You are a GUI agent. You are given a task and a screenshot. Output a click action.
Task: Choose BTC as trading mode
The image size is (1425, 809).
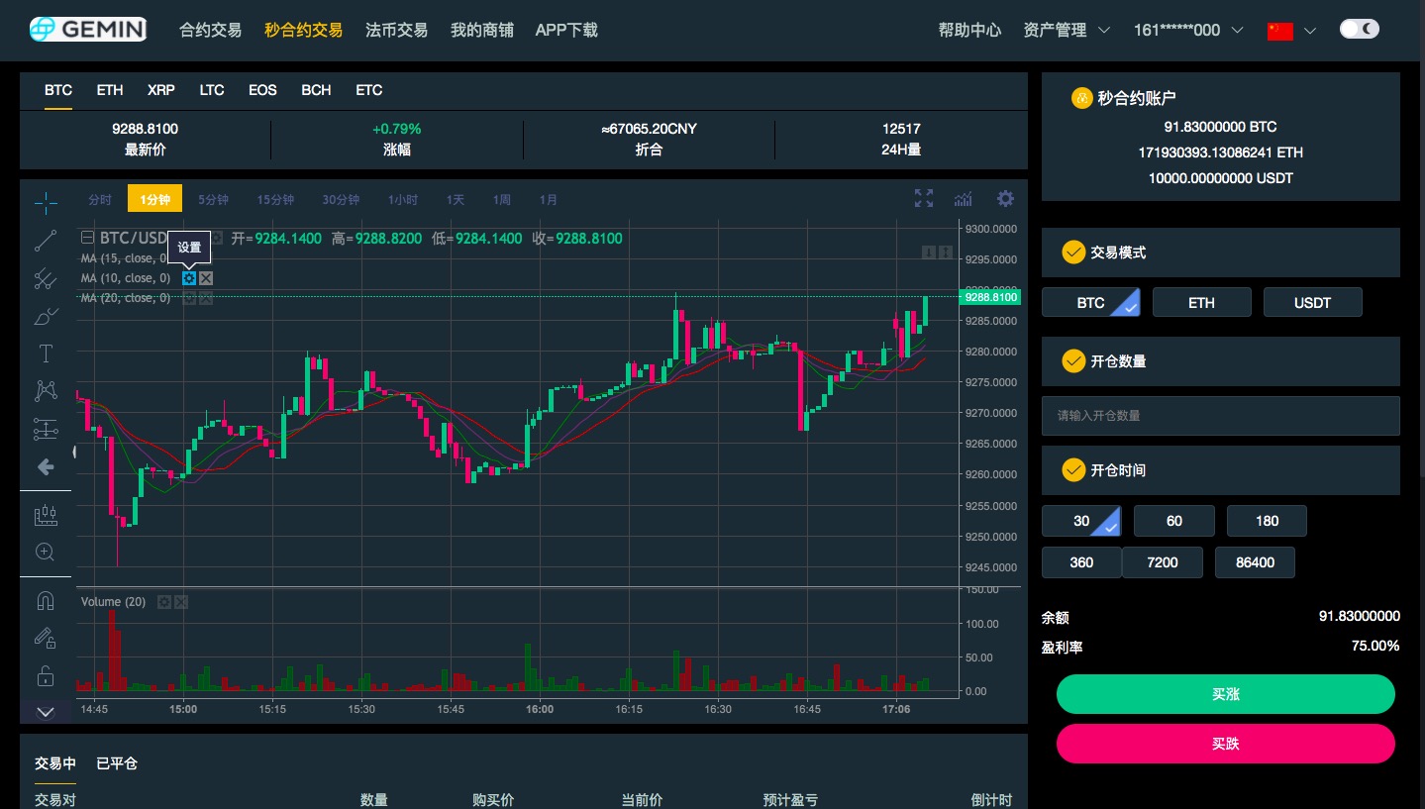tap(1091, 302)
